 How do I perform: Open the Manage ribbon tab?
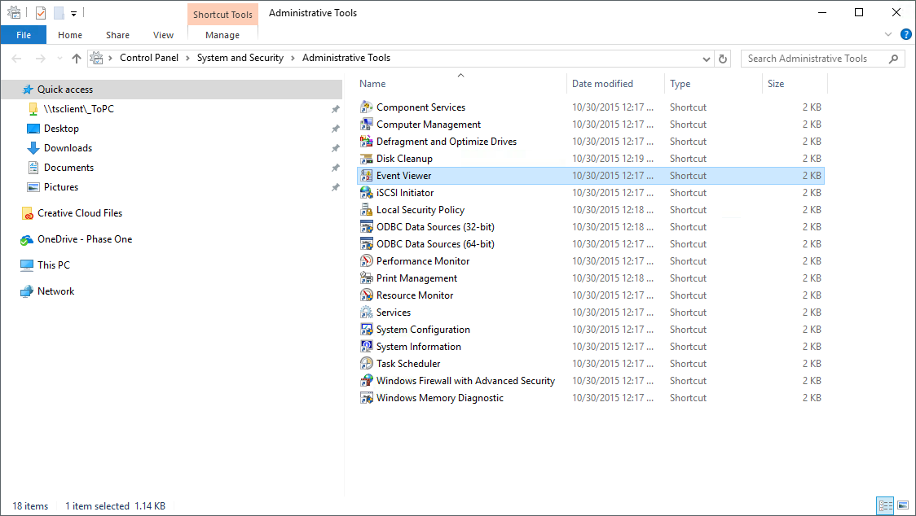pos(222,35)
